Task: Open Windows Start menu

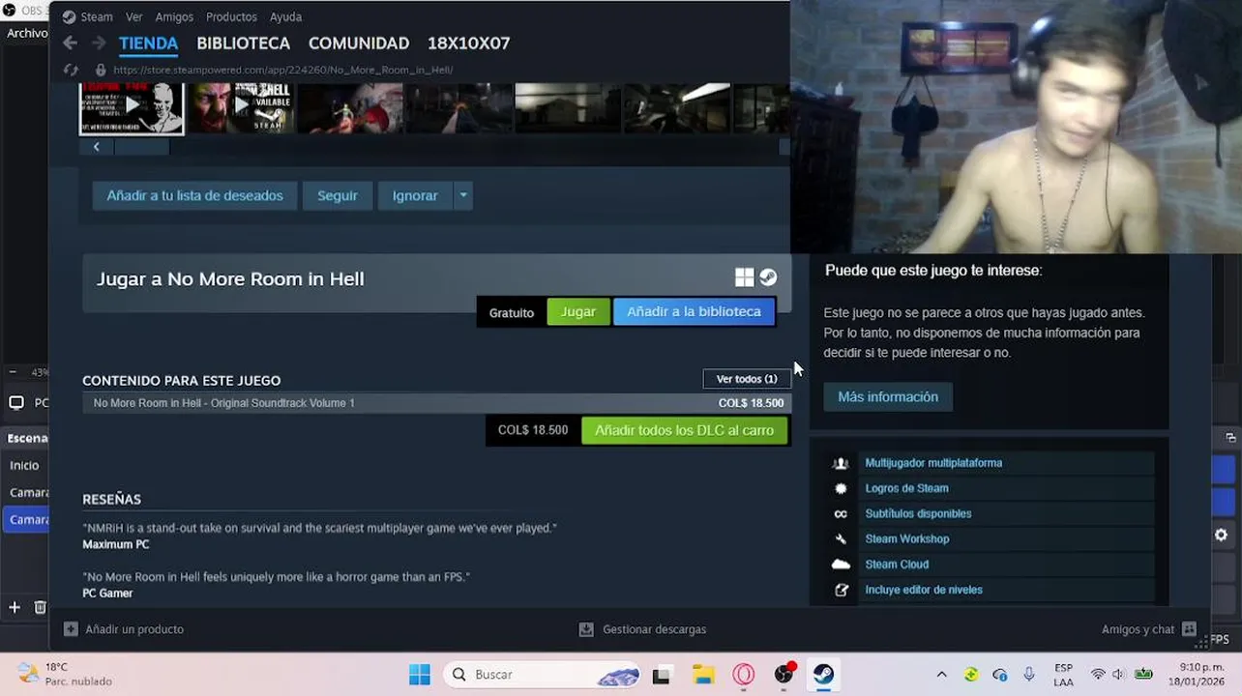Action: coord(419,675)
